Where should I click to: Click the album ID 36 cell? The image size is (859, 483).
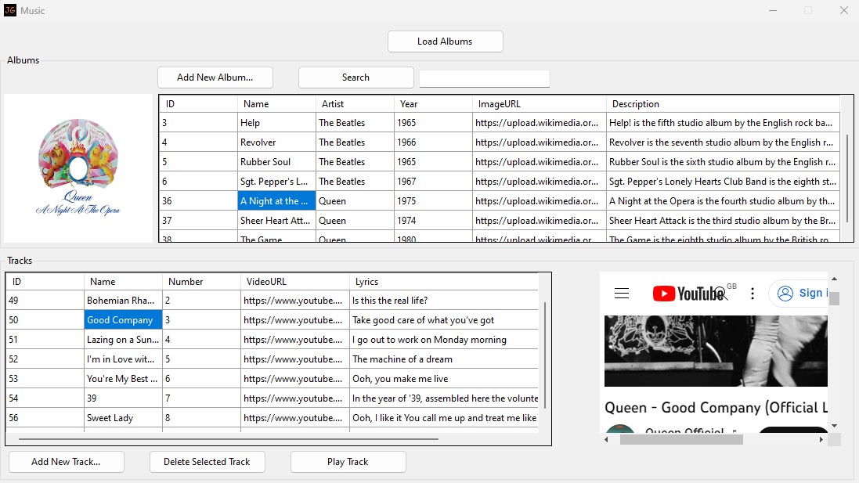[198, 201]
